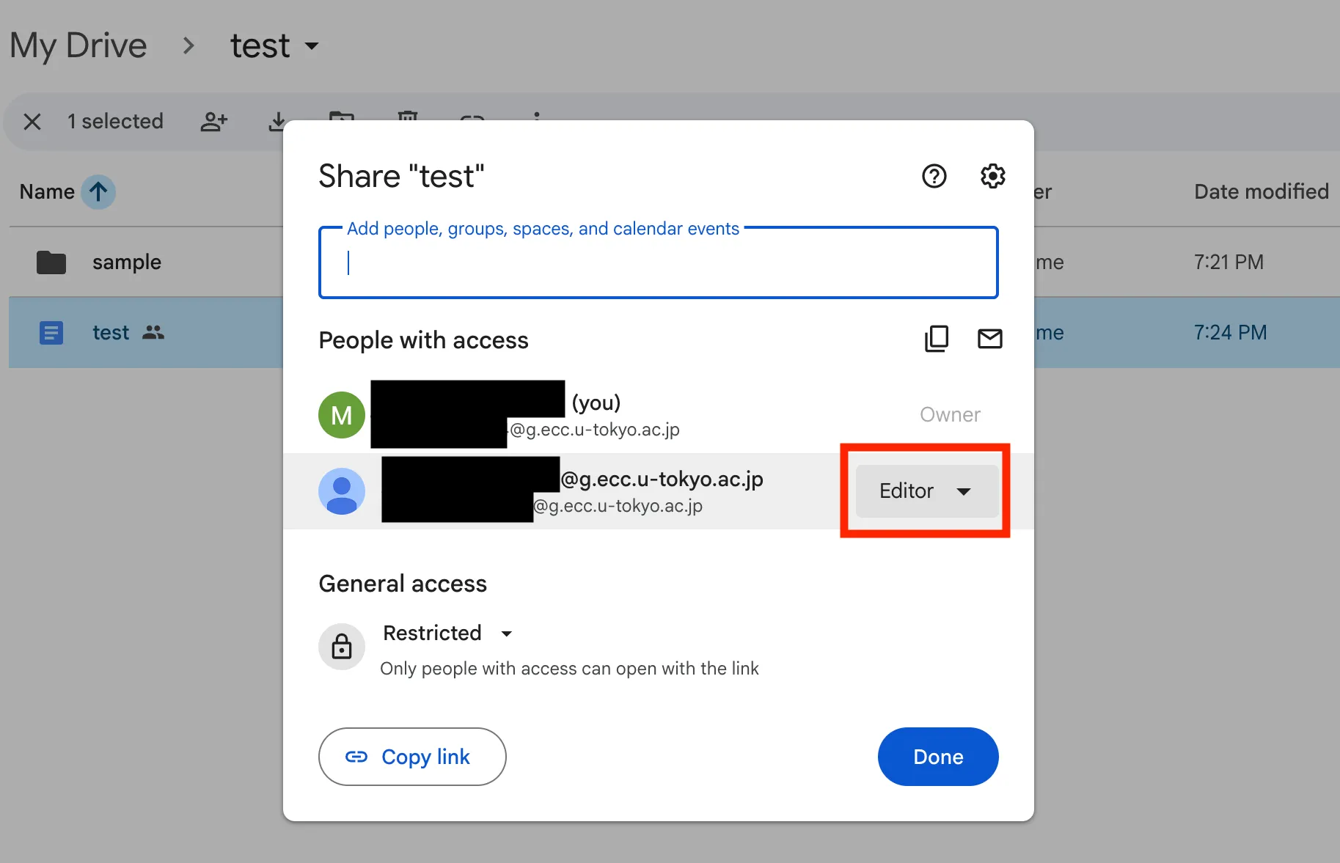Copy emails of people with access
Screen dimensions: 1340x863
coord(937,339)
